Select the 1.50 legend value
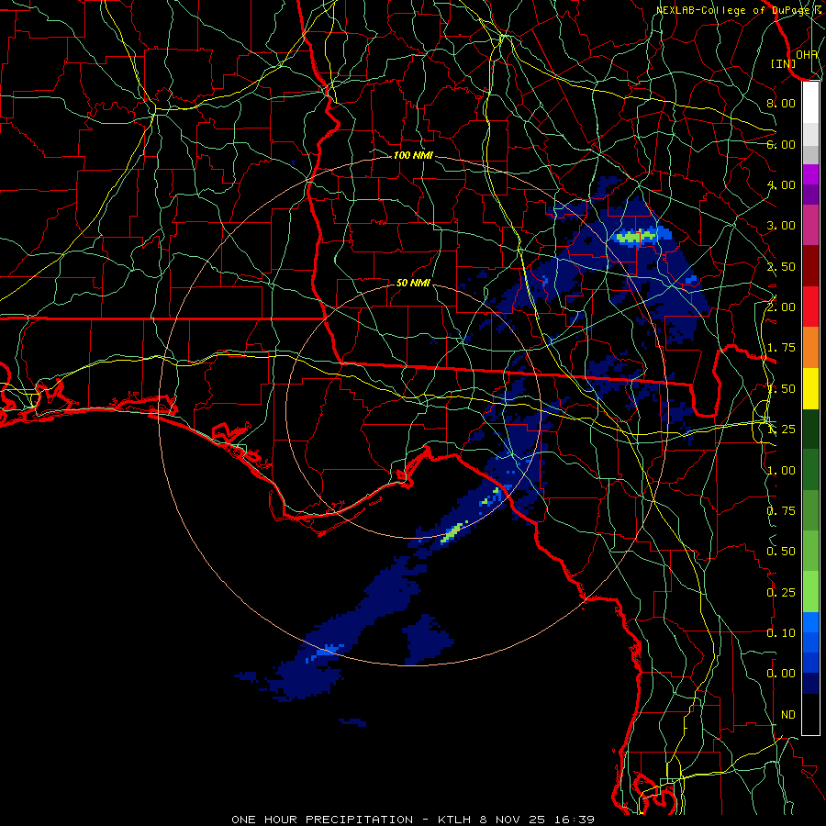This screenshot has width=826, height=826. [781, 389]
